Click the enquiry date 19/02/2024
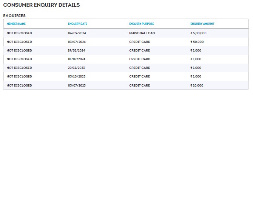This screenshot has height=219, width=253. click(x=77, y=50)
